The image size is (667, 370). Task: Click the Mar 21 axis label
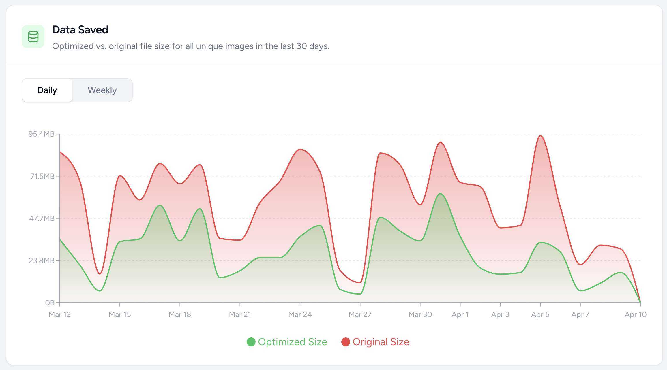click(240, 314)
